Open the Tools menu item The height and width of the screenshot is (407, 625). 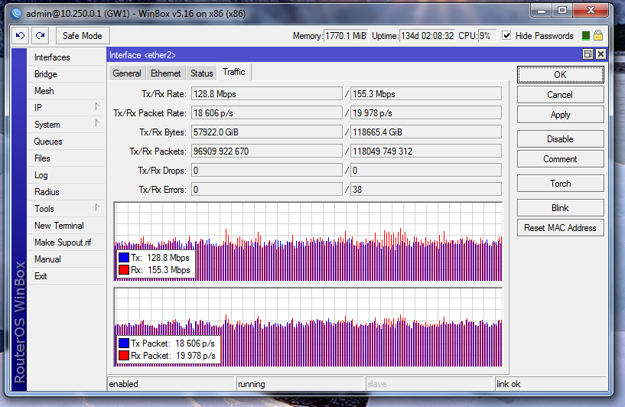click(x=66, y=209)
